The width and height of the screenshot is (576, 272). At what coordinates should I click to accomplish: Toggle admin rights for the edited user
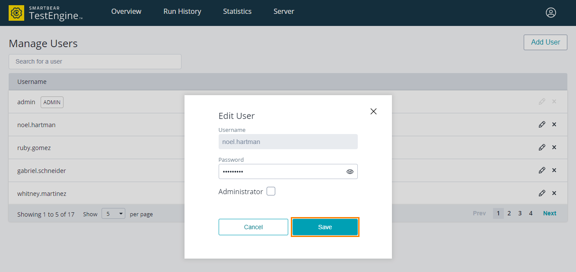(x=271, y=191)
